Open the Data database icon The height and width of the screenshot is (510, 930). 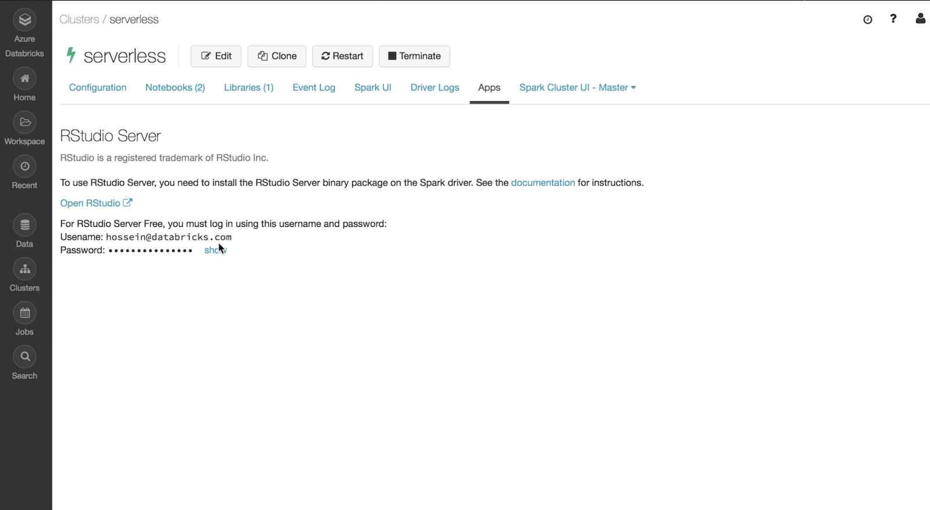[24, 226]
